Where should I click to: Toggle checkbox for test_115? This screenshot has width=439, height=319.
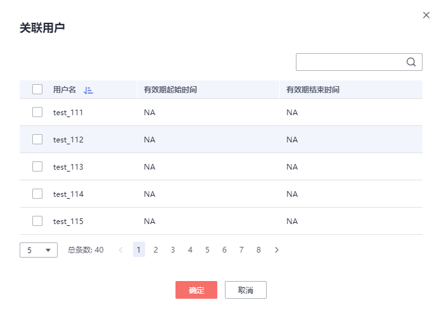pyautogui.click(x=37, y=221)
